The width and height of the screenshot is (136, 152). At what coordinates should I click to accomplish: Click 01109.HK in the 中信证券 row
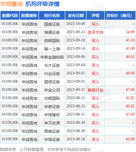point(10,139)
